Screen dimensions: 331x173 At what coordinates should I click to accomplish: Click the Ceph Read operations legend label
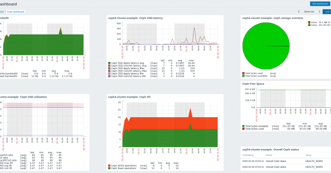[124, 168]
